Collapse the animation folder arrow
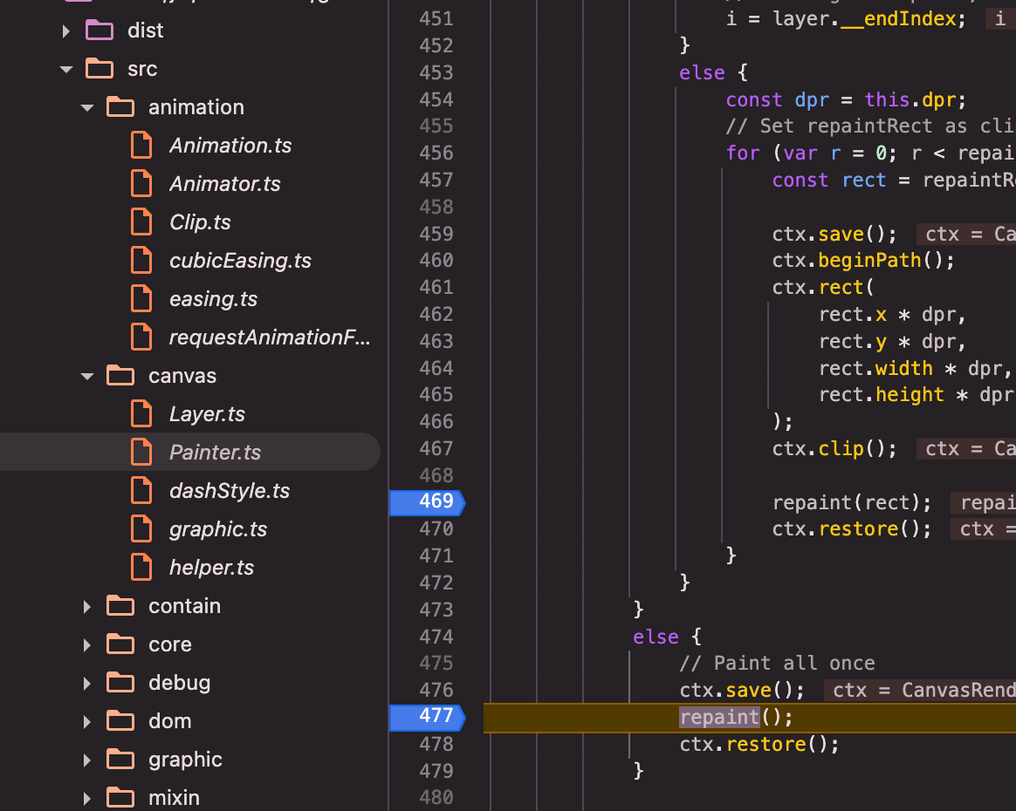Image resolution: width=1016 pixels, height=811 pixels. tap(87, 107)
